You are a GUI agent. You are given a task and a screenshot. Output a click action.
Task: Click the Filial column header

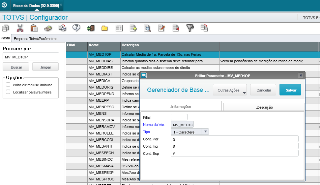[x=77, y=47]
